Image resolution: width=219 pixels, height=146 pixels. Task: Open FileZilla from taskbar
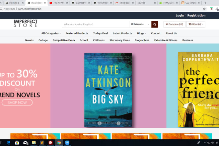[x=50, y=143]
